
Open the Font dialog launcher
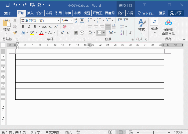pos(84,39)
